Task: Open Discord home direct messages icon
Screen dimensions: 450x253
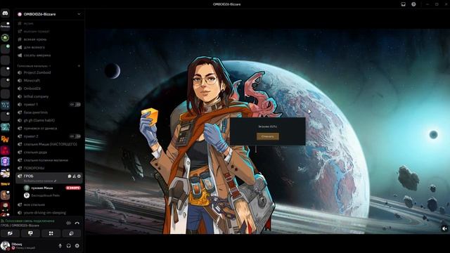Action: [5, 13]
